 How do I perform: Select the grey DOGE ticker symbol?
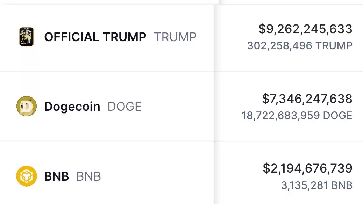pyautogui.click(x=124, y=107)
